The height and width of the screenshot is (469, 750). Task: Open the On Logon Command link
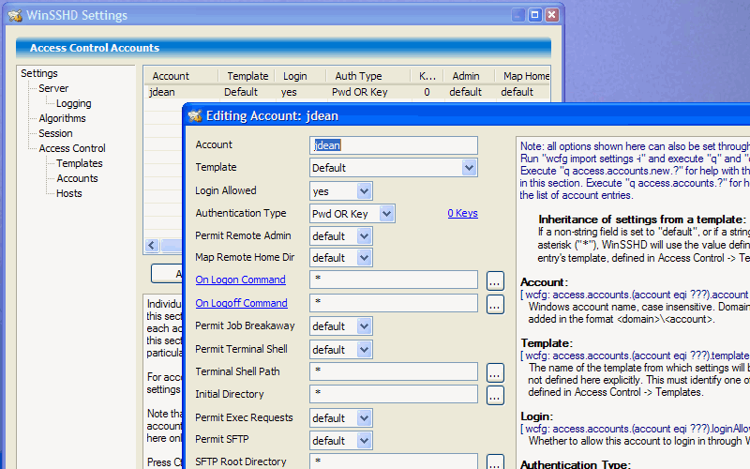click(240, 280)
